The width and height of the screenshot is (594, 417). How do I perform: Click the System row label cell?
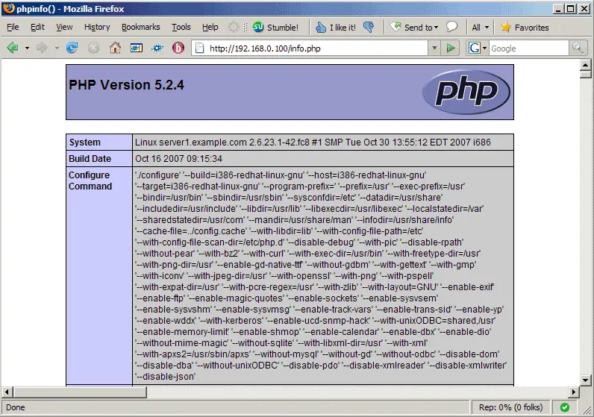(99, 142)
